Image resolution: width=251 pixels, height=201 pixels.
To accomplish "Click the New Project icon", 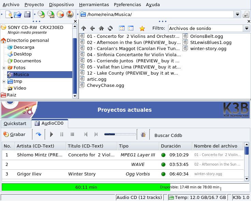I will pos(9,14).
